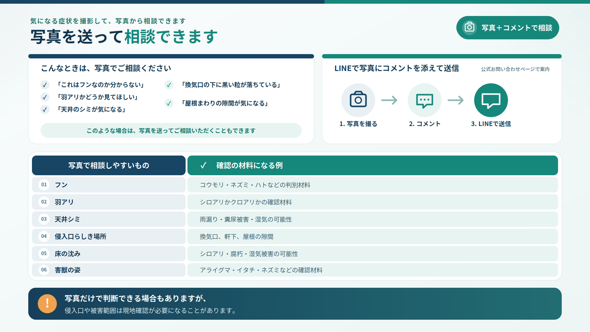Screen dimensions: 590x332
Task: Click the checkmark in the 確認の材料になる例 header
Action: coord(203,165)
